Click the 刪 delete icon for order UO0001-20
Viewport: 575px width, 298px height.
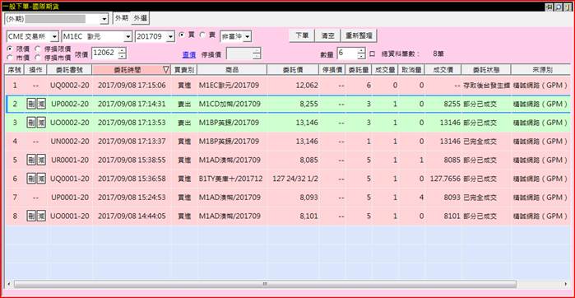click(x=31, y=216)
